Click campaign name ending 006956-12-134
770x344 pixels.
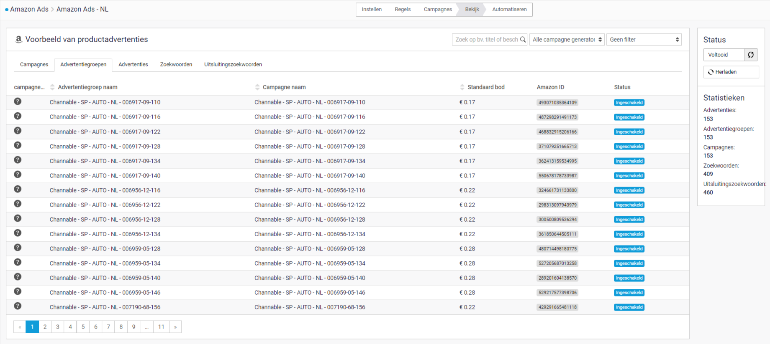point(310,234)
